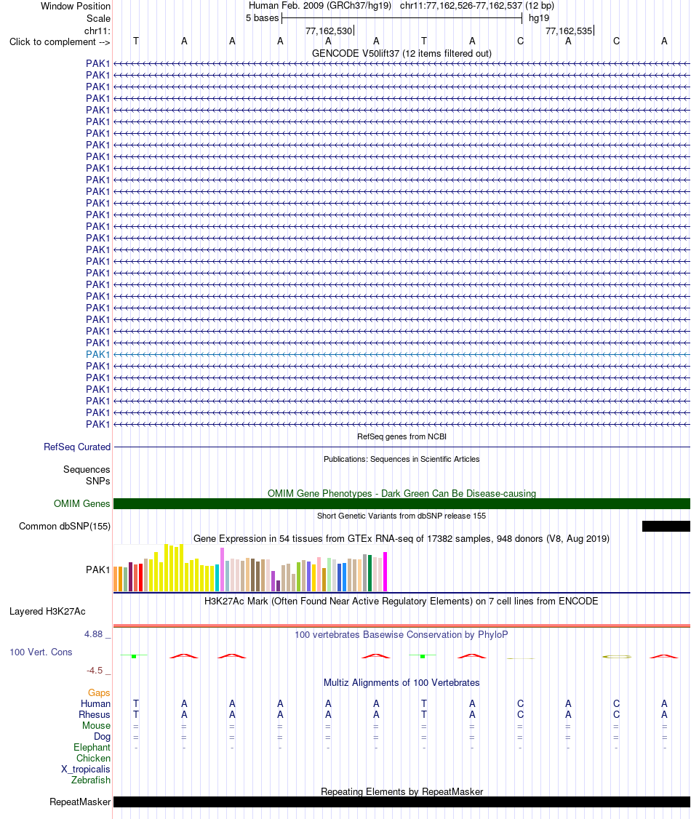Select the highlighted light-blue PAK1 transcript label
The image size is (691, 819).
[97, 354]
